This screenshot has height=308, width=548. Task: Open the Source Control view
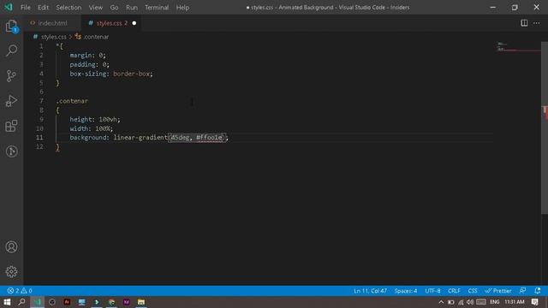(11, 76)
